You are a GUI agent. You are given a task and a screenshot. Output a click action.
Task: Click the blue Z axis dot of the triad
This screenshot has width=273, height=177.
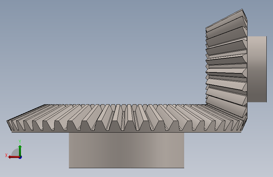20,157
